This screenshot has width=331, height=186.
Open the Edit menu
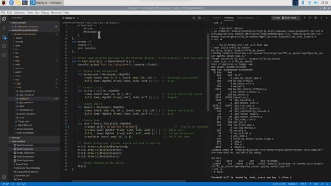point(9,12)
